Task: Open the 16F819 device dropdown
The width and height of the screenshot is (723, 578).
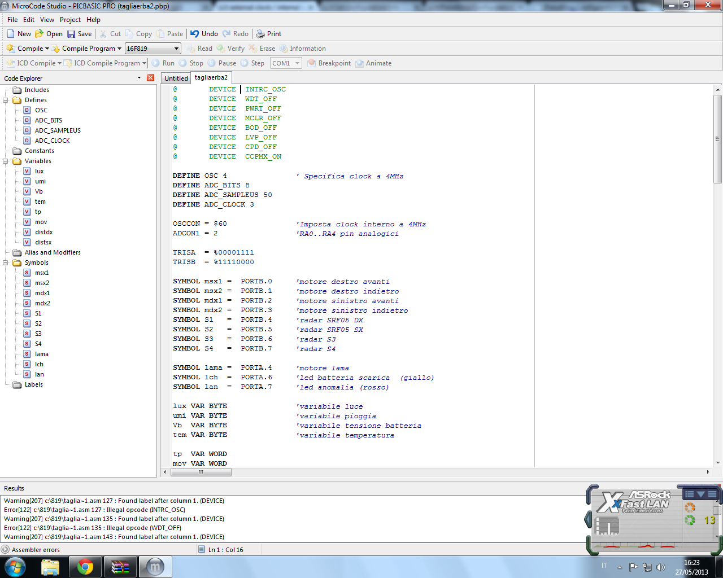Action: 176,49
